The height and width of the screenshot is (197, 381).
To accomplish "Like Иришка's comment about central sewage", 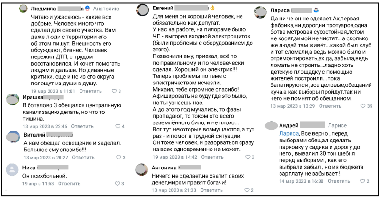I will tap(117, 126).
